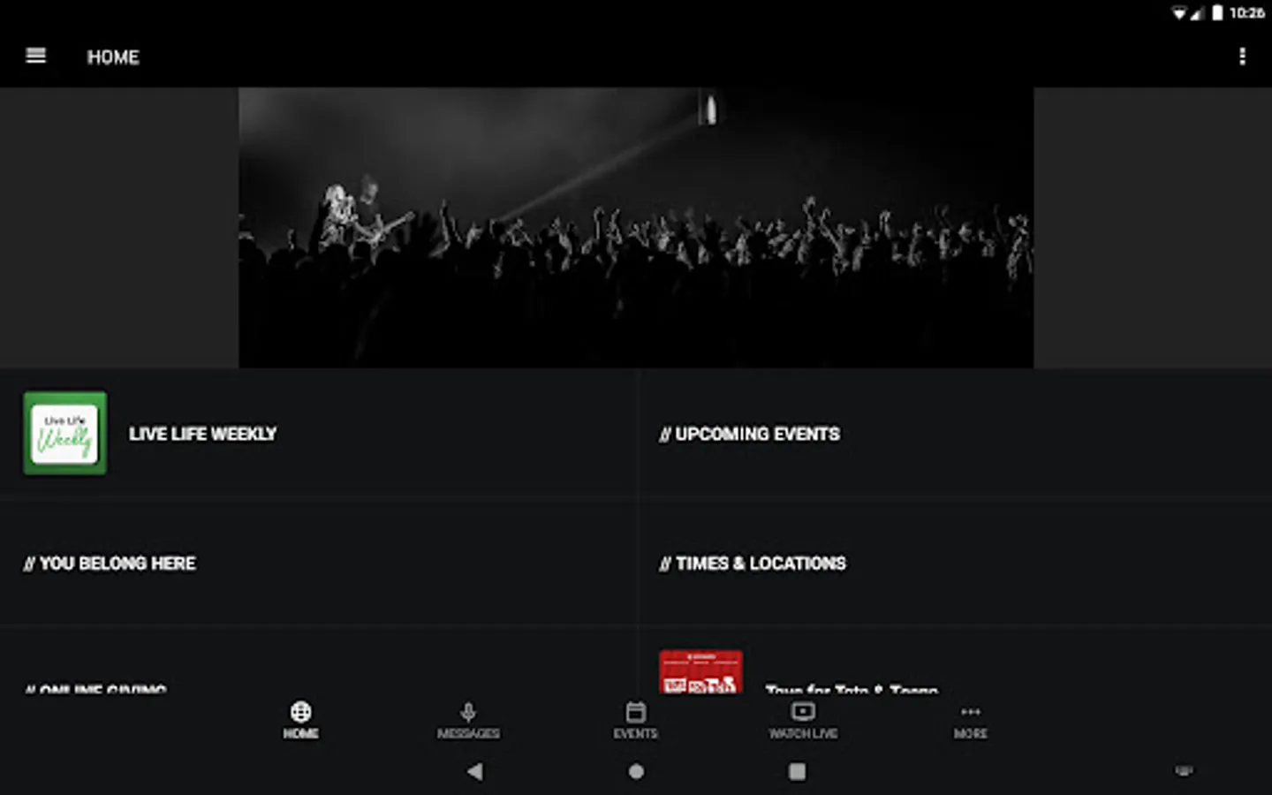Open the red Toys for Tots thumbnail
The height and width of the screenshot is (795, 1272).
[700, 671]
